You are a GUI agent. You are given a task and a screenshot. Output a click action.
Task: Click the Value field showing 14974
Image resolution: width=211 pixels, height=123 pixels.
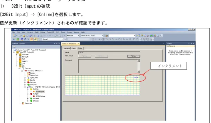(x=109, y=53)
